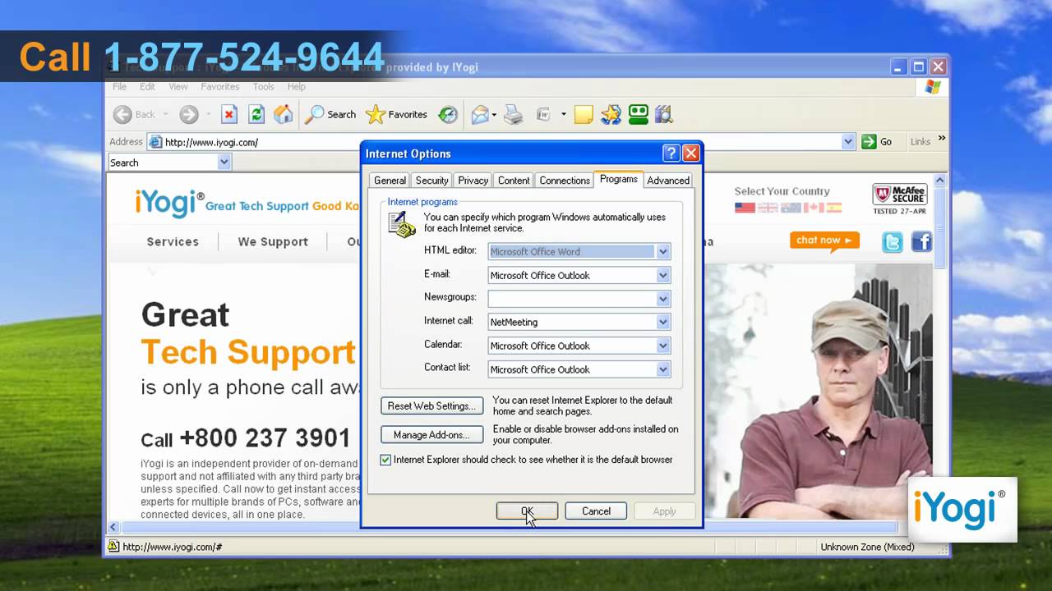Open the Research books icon in toolbar
The width and height of the screenshot is (1052, 591).
tap(664, 115)
